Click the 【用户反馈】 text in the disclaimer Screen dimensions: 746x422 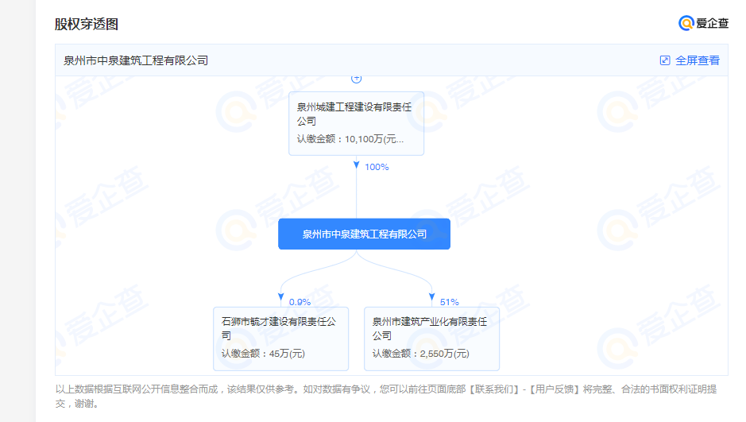click(x=554, y=389)
